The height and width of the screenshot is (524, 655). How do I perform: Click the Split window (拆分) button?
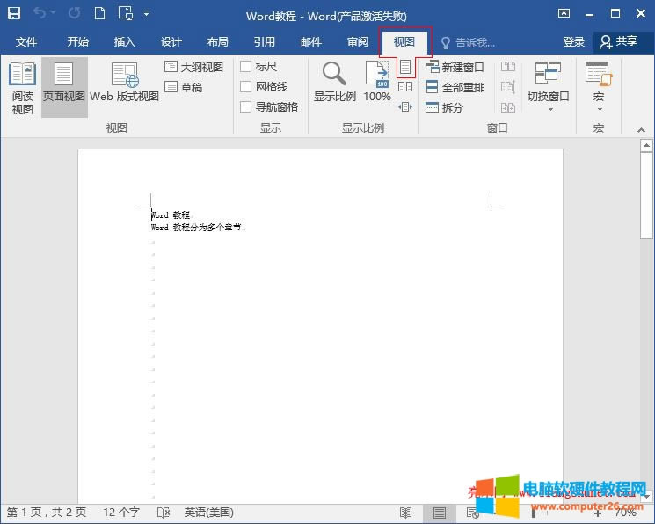[445, 107]
